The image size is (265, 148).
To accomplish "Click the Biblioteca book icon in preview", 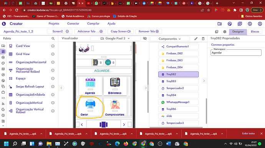I will (115, 82).
